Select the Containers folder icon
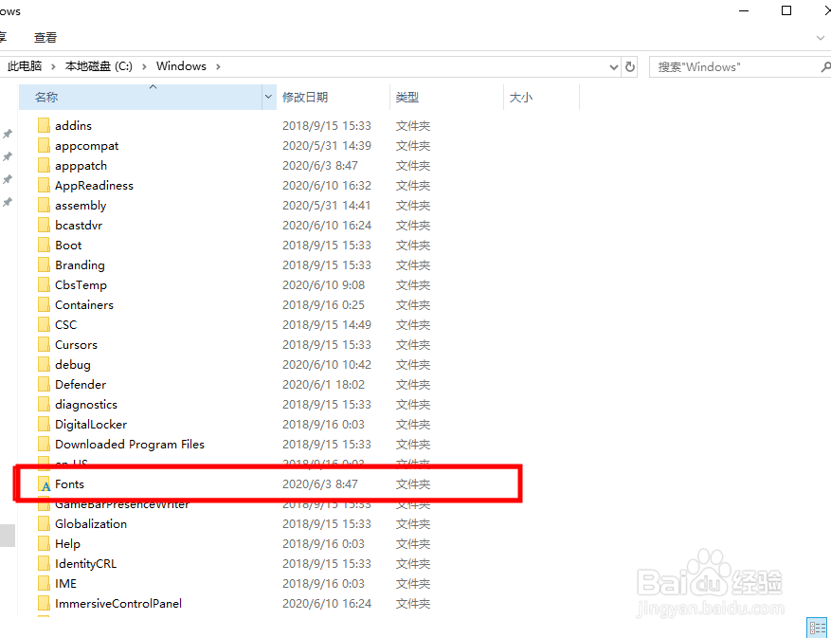This screenshot has width=831, height=638. (44, 304)
